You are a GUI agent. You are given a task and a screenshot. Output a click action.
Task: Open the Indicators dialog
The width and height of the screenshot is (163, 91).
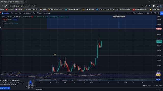27,13
